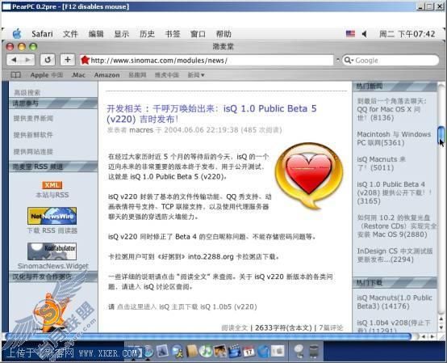Open iTunes from the Dock
Screen dimensions: 447x363
pyautogui.click(x=205, y=351)
